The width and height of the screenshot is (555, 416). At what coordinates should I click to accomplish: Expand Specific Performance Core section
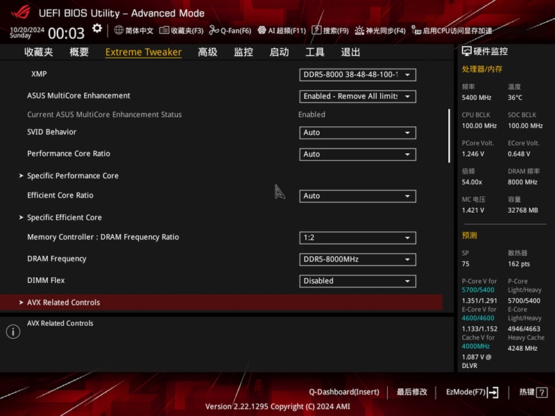point(72,175)
